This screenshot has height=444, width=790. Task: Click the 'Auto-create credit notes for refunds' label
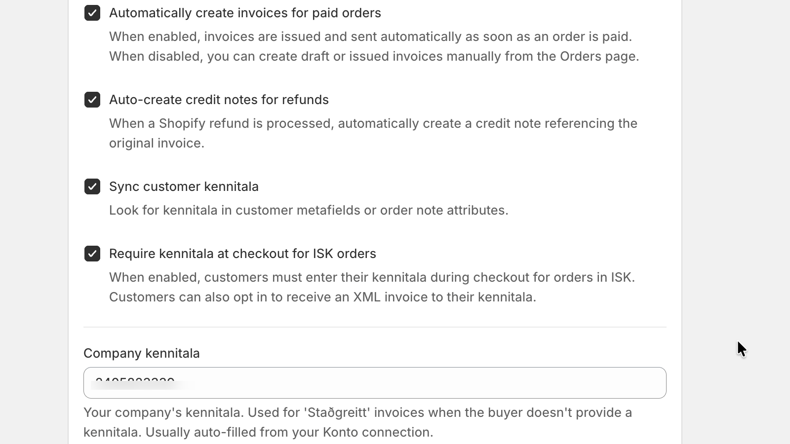(219, 100)
